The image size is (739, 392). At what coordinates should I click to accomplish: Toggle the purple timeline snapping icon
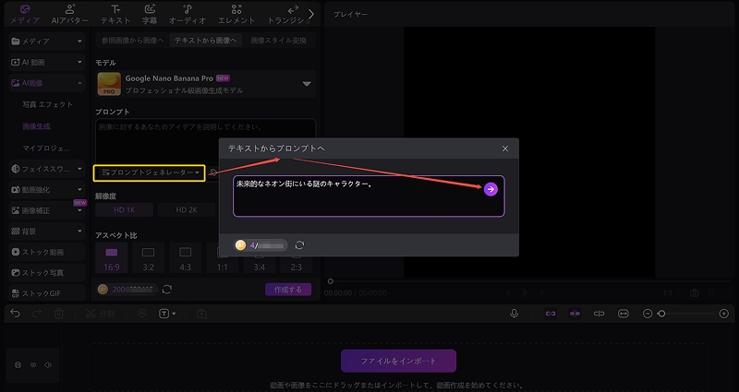point(575,314)
